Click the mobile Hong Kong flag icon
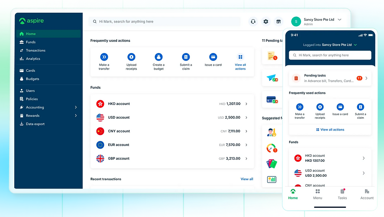The width and height of the screenshot is (384, 217). [x=298, y=158]
